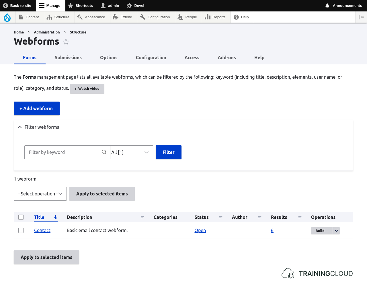Click the Build operation button

[x=322, y=231]
